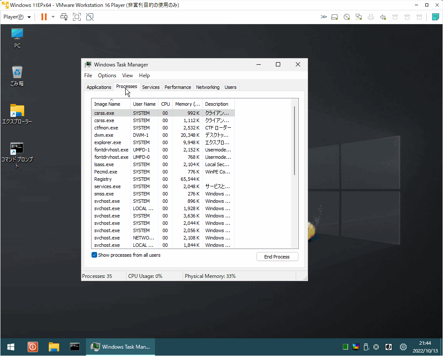Click the Windows Start button
Viewport: 443px width, 356px height.
[x=10, y=347]
